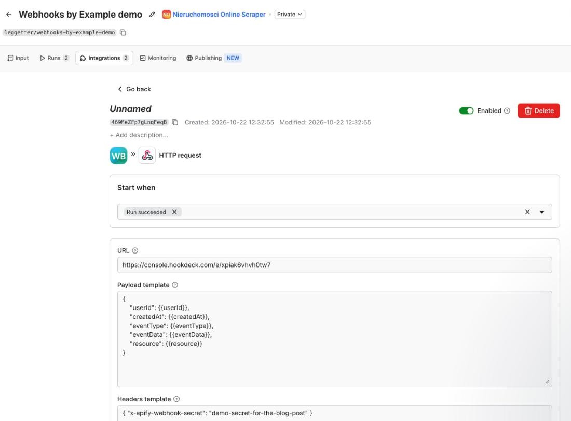Viewport: 571px width, 421px height.
Task: Click into the Payload template textarea
Action: (334, 339)
